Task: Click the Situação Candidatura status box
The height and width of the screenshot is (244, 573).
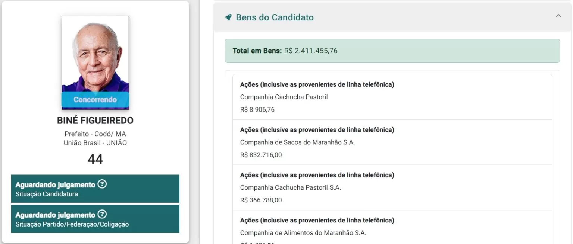Action: (95, 189)
